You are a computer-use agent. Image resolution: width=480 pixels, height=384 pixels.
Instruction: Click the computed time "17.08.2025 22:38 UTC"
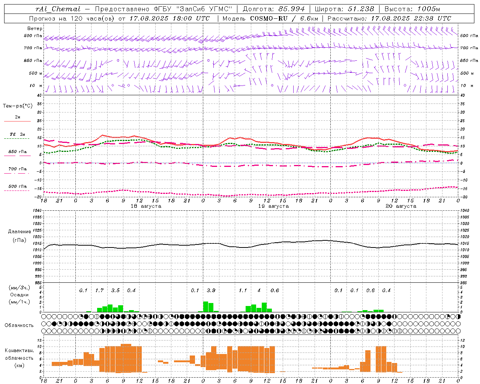click(x=411, y=18)
